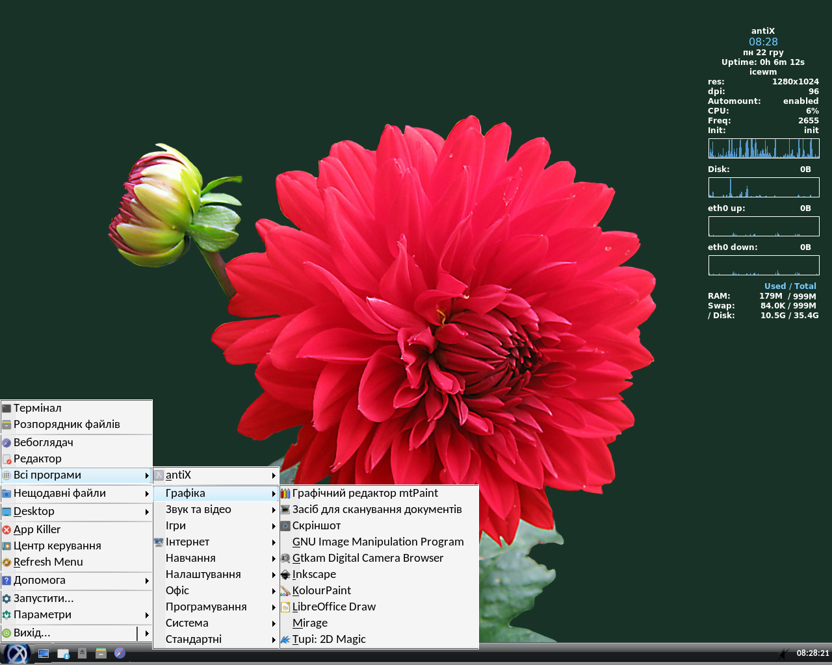Click the taskbar clock

pos(812,653)
